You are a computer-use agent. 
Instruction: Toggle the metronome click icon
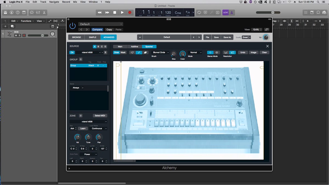tap(232, 13)
